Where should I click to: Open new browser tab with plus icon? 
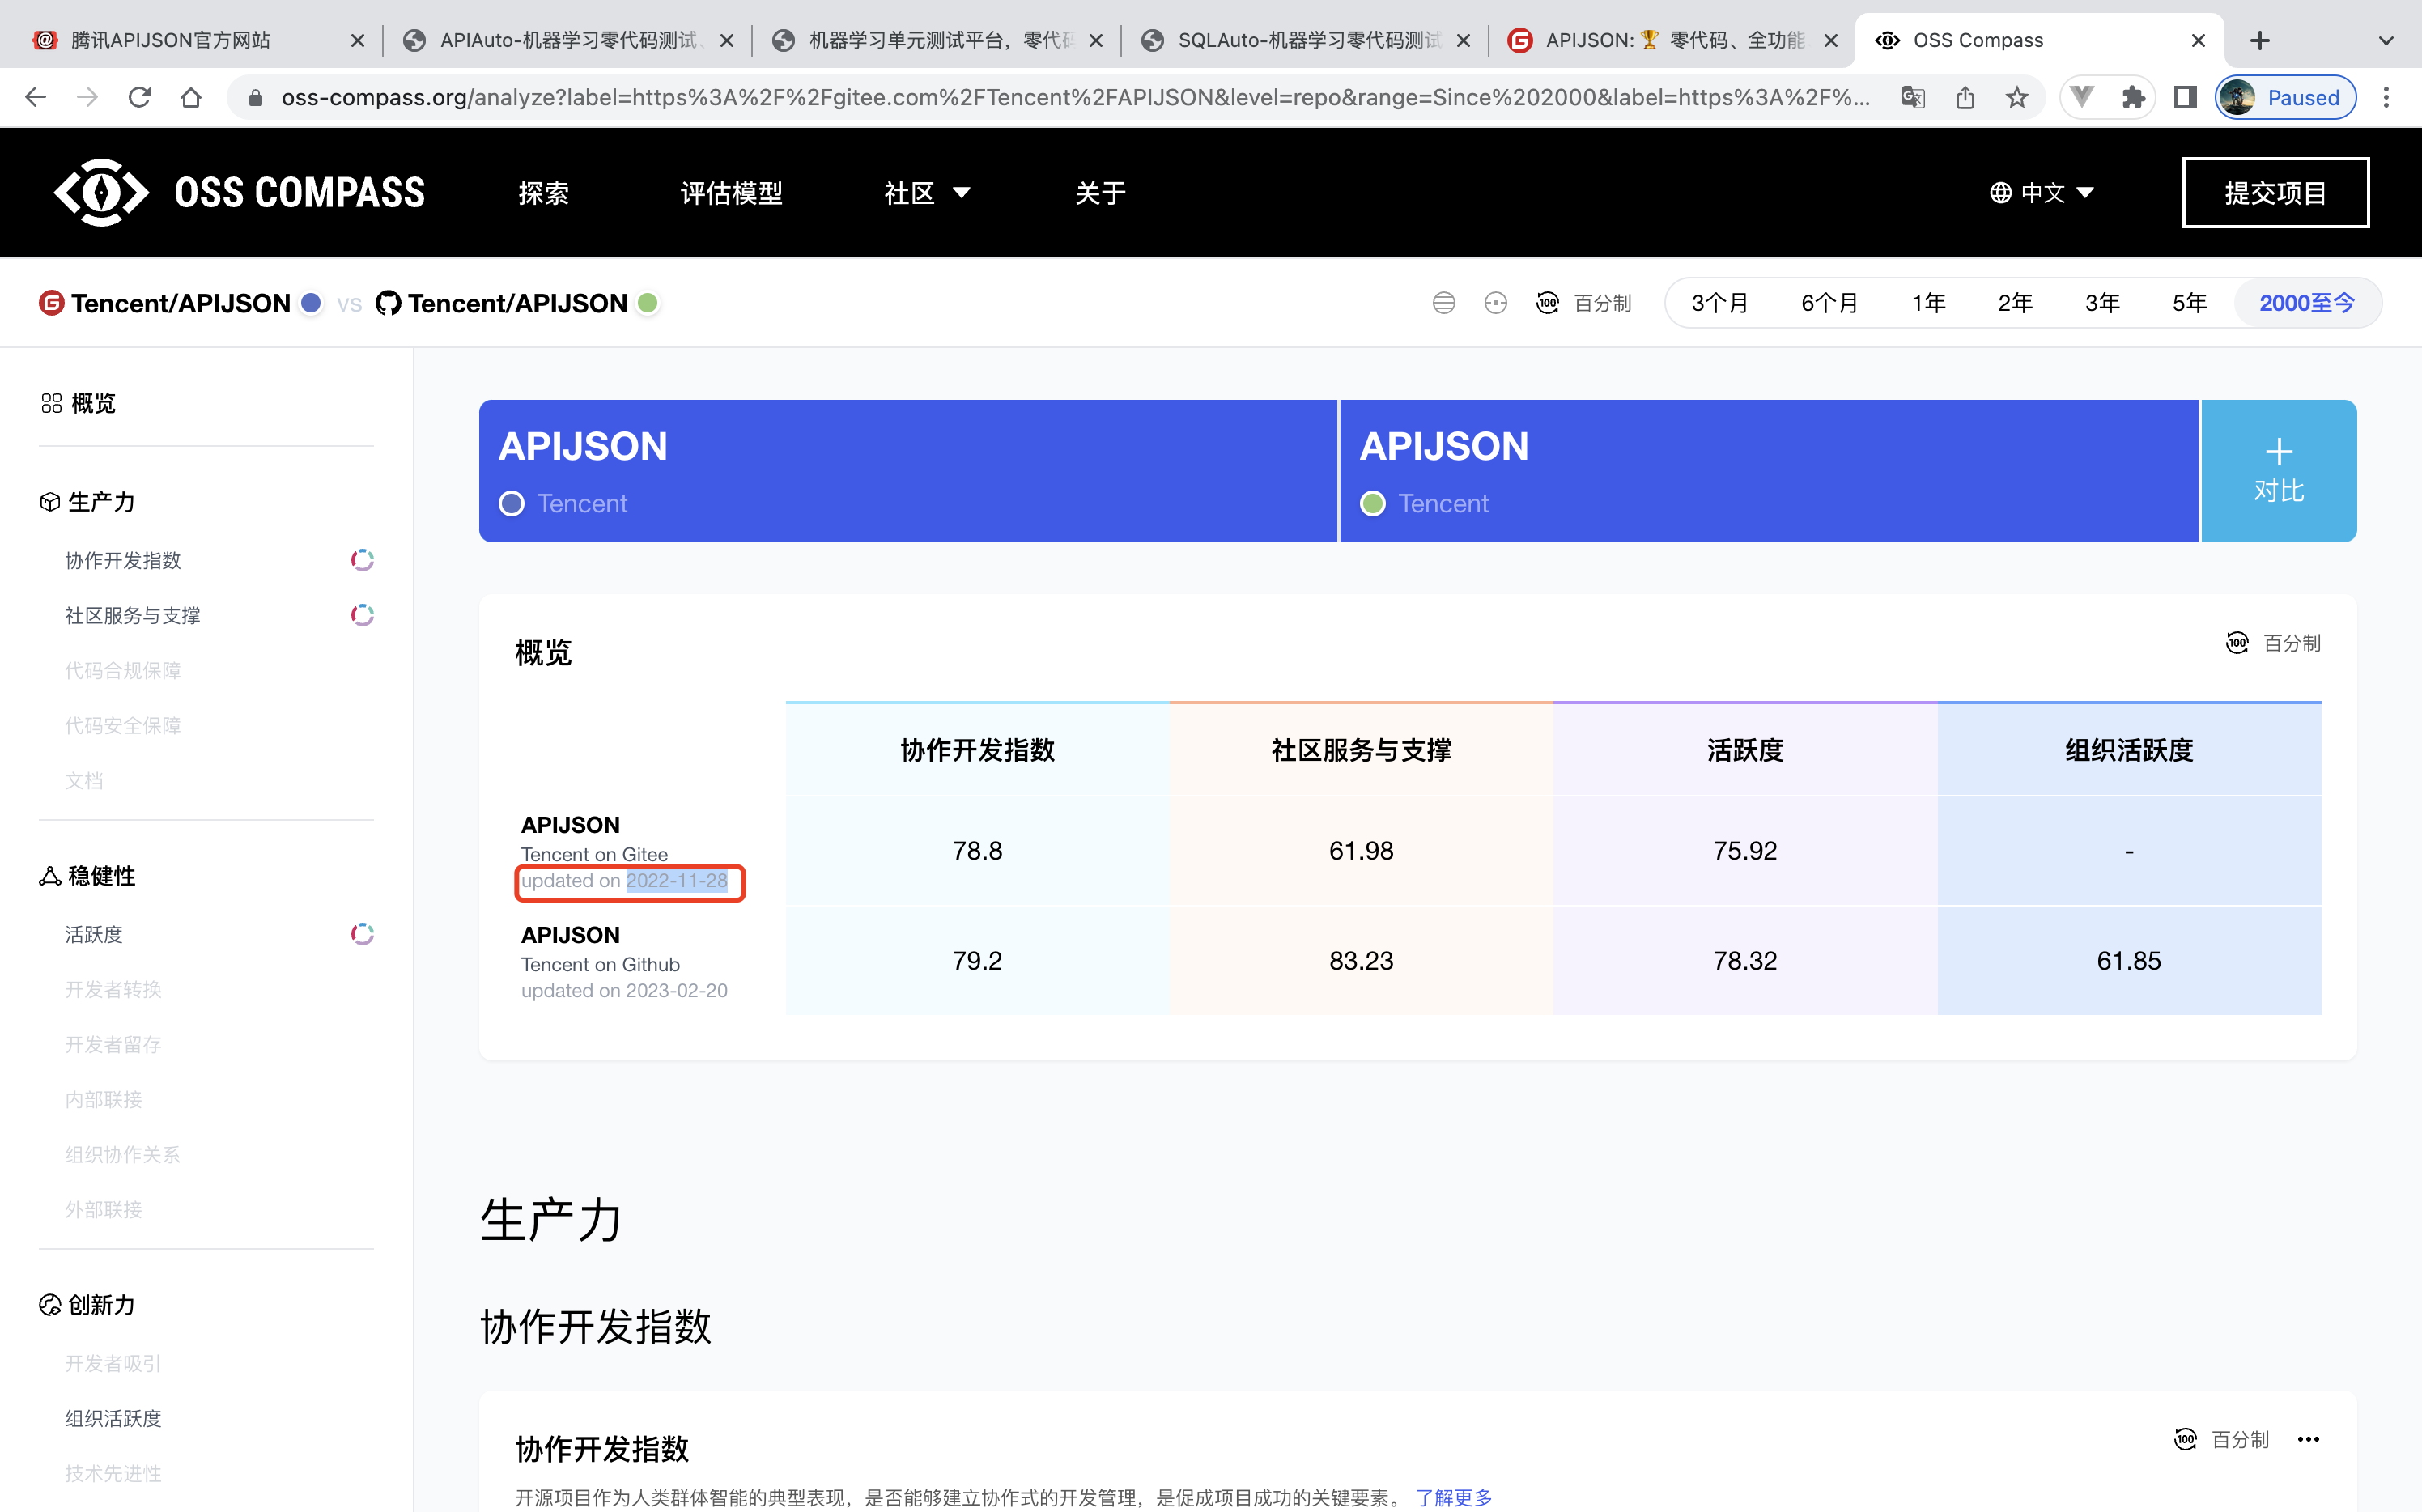click(x=2260, y=40)
